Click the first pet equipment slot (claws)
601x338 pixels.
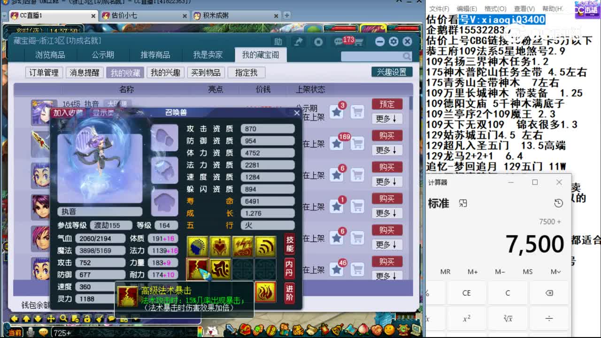coord(164,138)
